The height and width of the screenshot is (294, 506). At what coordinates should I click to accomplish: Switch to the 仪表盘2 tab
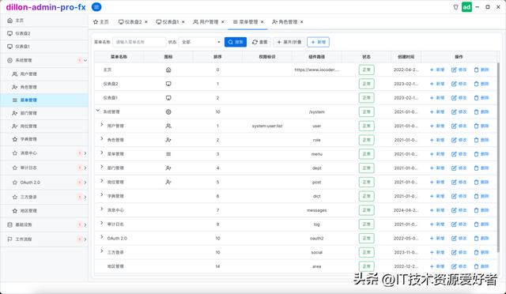click(130, 22)
